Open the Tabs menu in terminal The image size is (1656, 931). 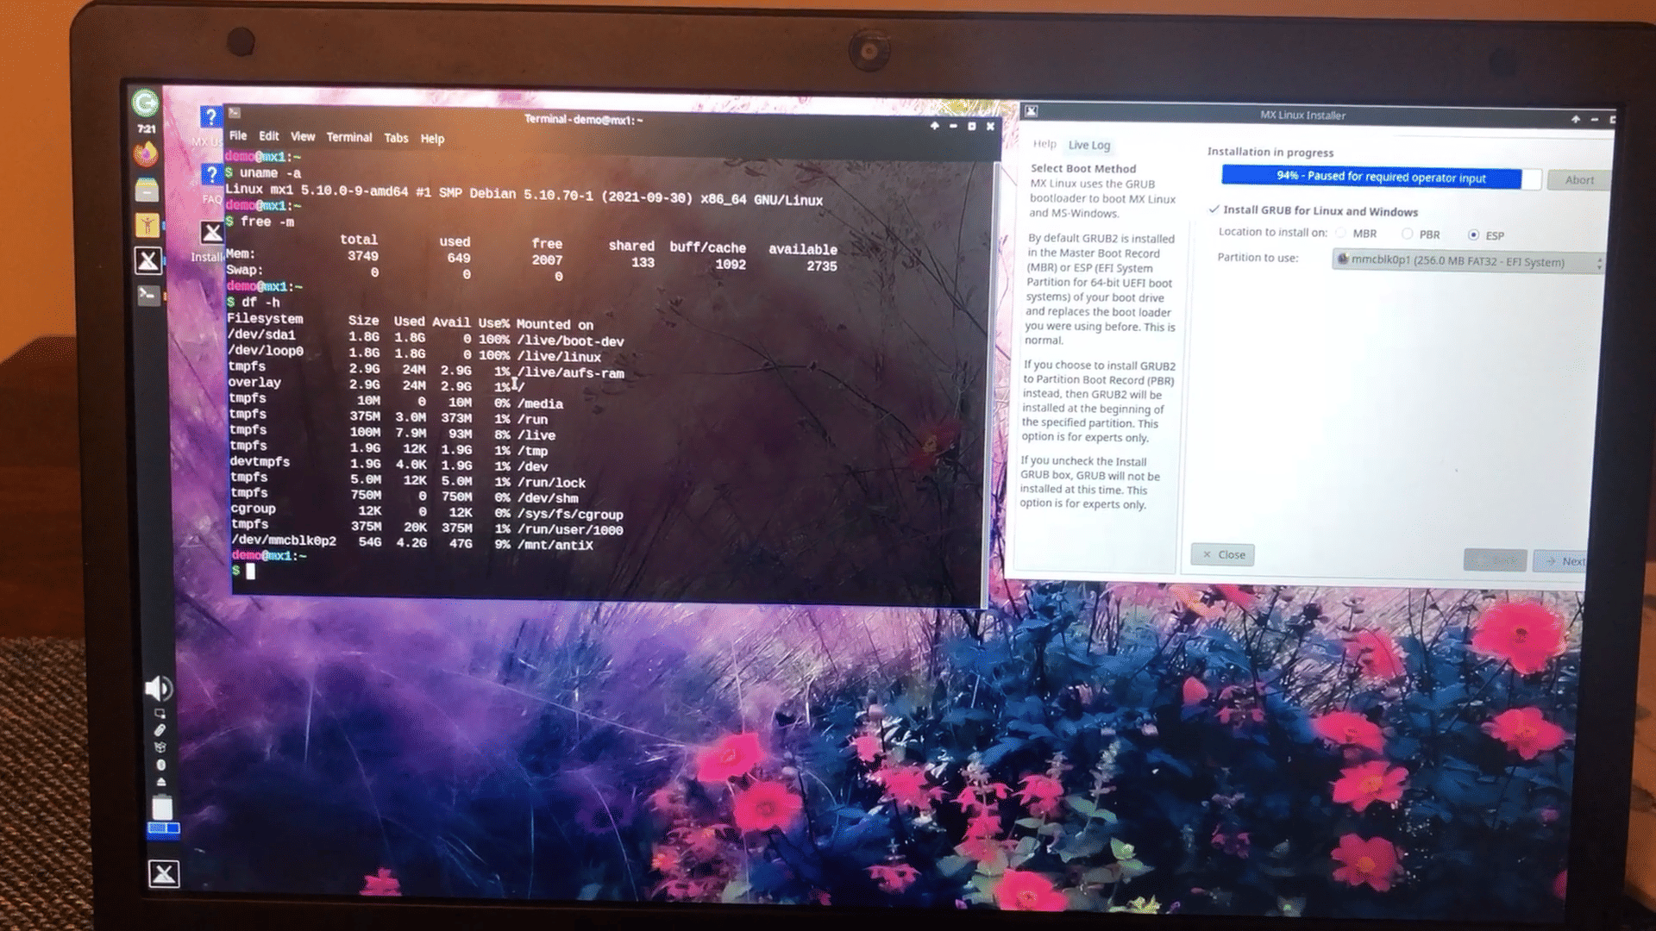[396, 138]
